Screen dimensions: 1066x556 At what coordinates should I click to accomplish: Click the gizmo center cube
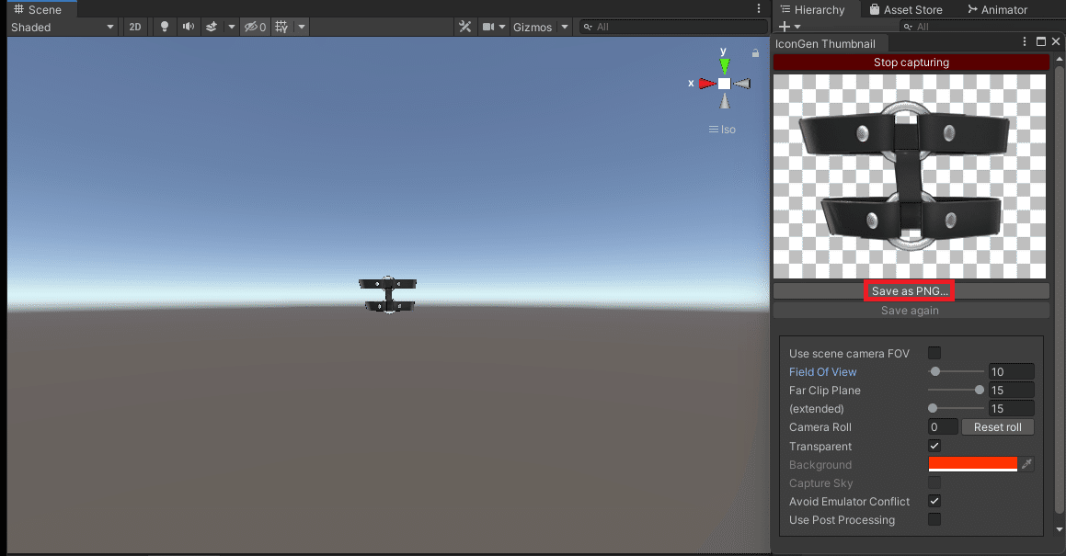pos(725,84)
